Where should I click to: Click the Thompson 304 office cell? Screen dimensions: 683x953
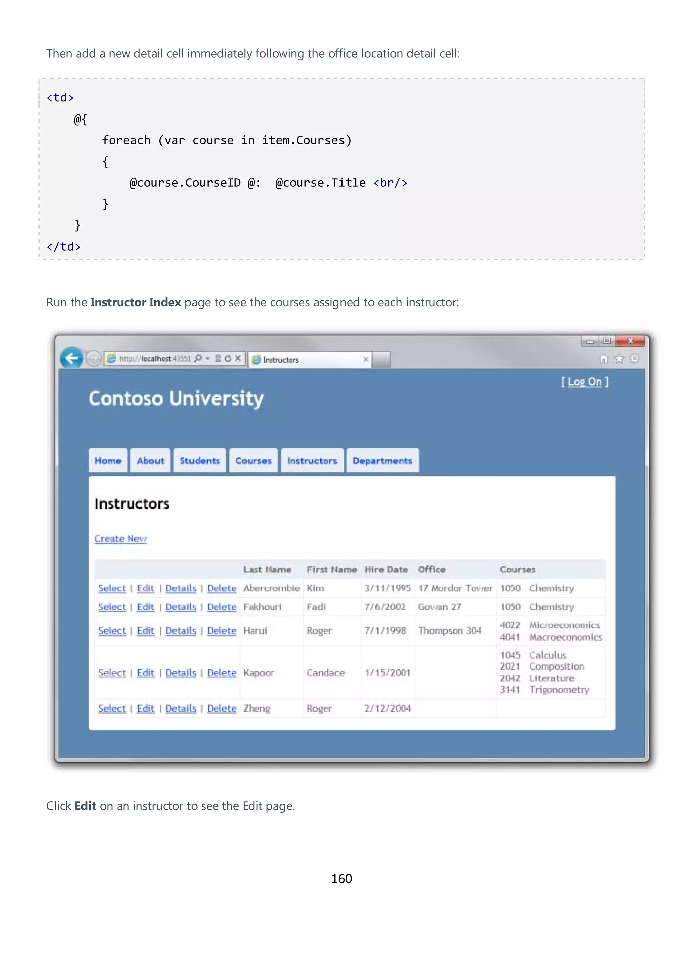pyautogui.click(x=450, y=631)
